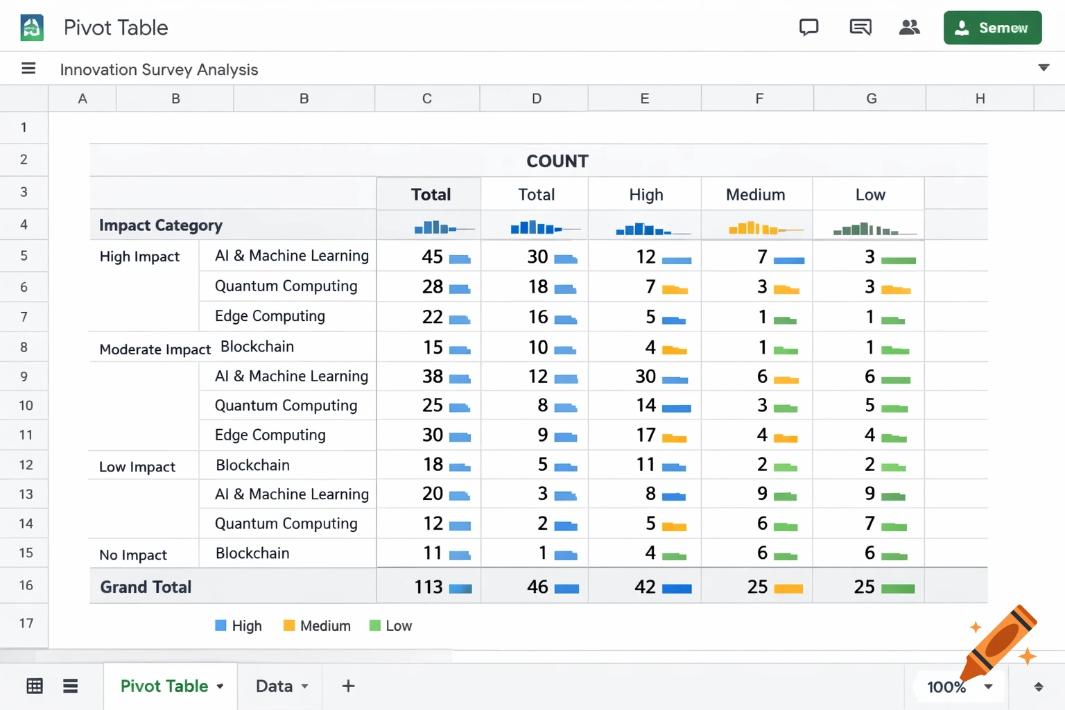Click the person avatar inside the Semew button

coord(962,28)
